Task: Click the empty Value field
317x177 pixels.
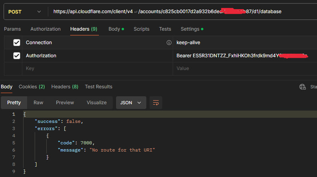Action: (x=244, y=68)
